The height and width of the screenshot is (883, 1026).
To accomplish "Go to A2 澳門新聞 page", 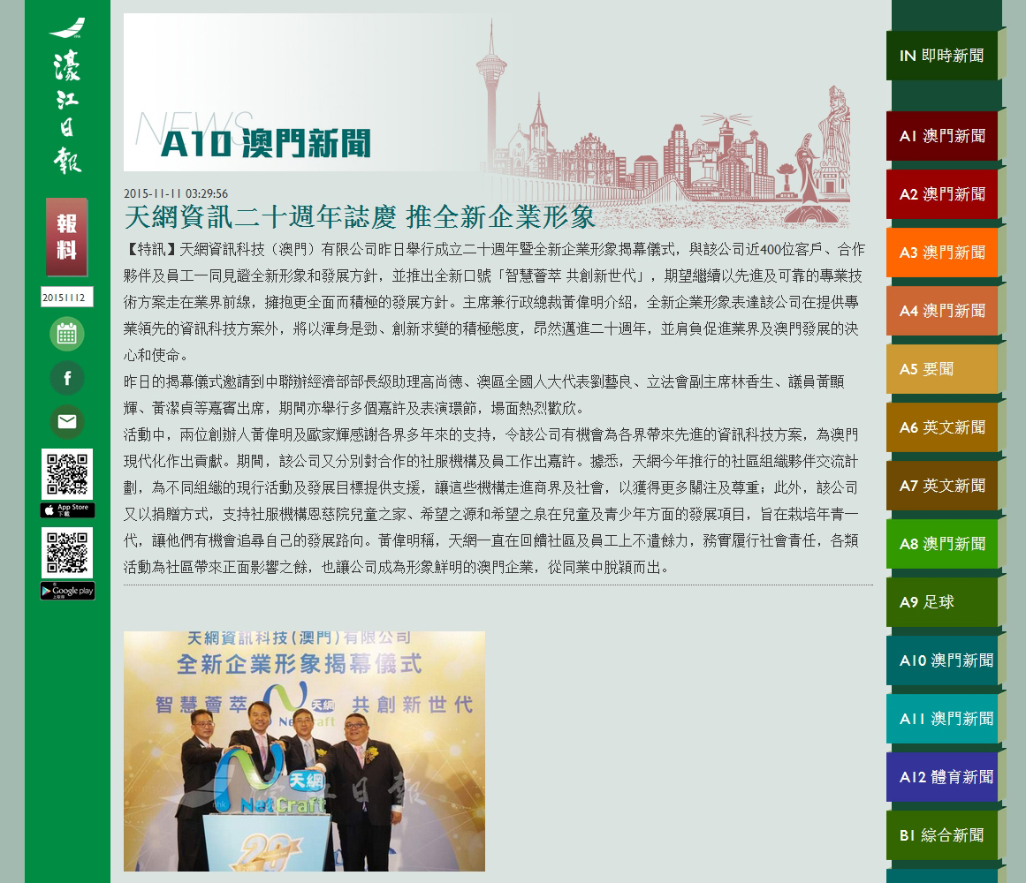I will (x=941, y=194).
